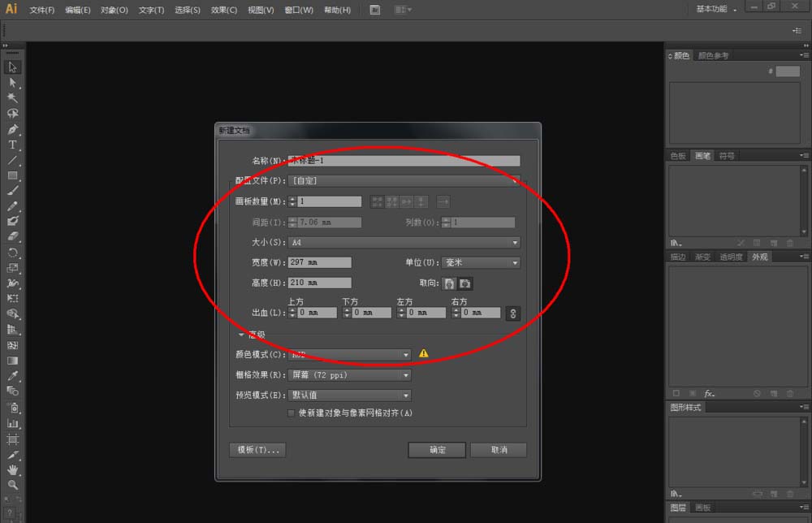812x523 pixels.
Task: Select the Rotate tool
Action: pos(12,253)
